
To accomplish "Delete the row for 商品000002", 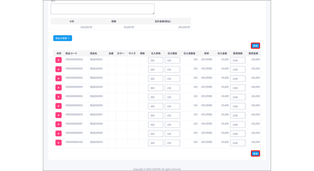I will (x=58, y=69).
